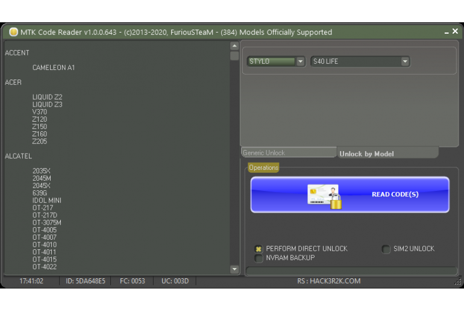Select Alcatel 2035X model
Image resolution: width=464 pixels, height=312 pixels.
coord(42,171)
